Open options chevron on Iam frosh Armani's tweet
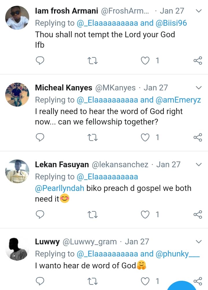Screen dimensions: 208x290 tap(199, 11)
